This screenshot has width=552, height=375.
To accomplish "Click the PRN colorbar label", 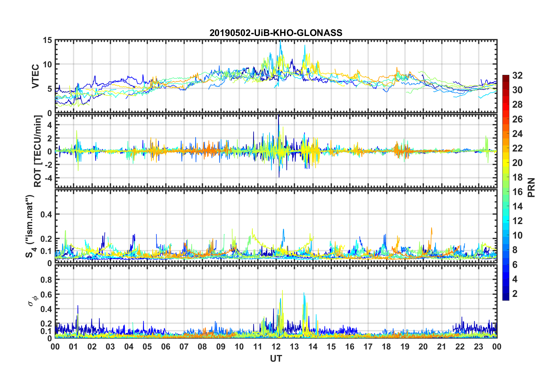I will [531, 187].
